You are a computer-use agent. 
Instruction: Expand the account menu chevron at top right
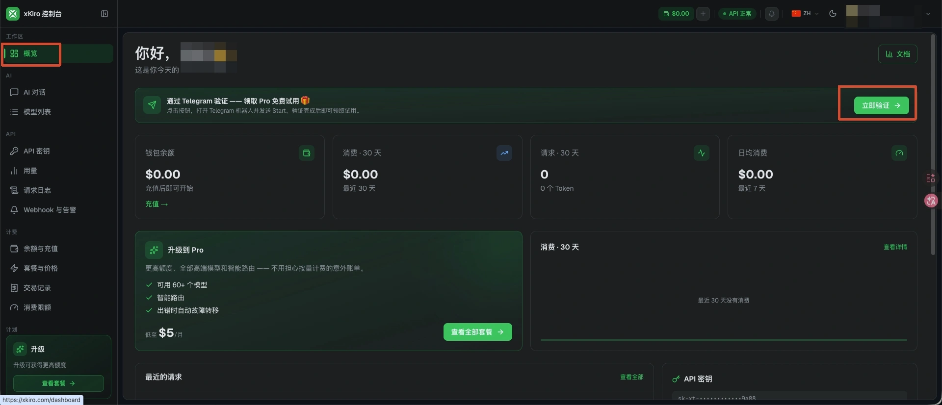928,14
